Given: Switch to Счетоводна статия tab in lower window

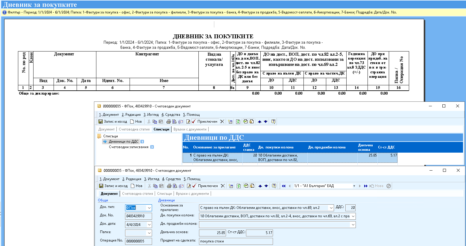Looking at the screenshot, I should 138,194.
